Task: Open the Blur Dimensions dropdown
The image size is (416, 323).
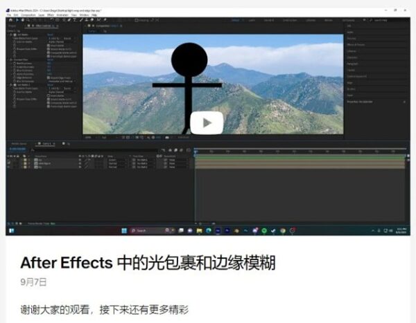Action: pos(62,82)
